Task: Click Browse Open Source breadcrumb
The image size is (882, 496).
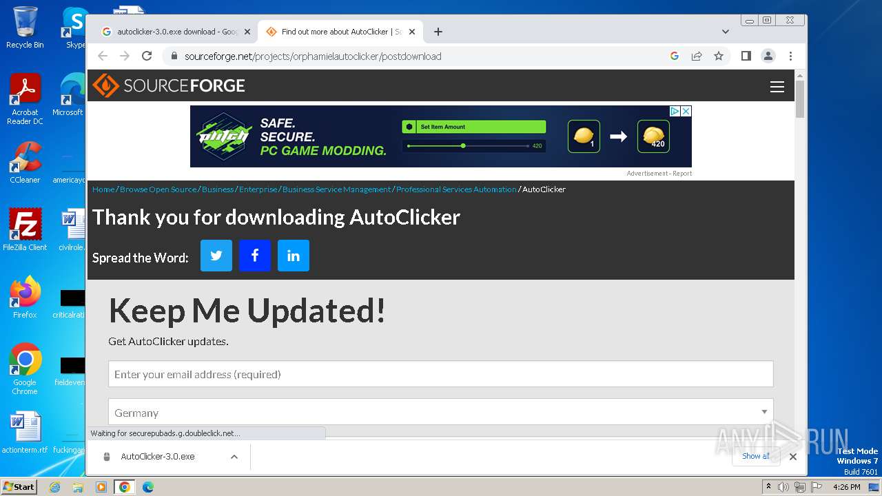Action: click(158, 189)
